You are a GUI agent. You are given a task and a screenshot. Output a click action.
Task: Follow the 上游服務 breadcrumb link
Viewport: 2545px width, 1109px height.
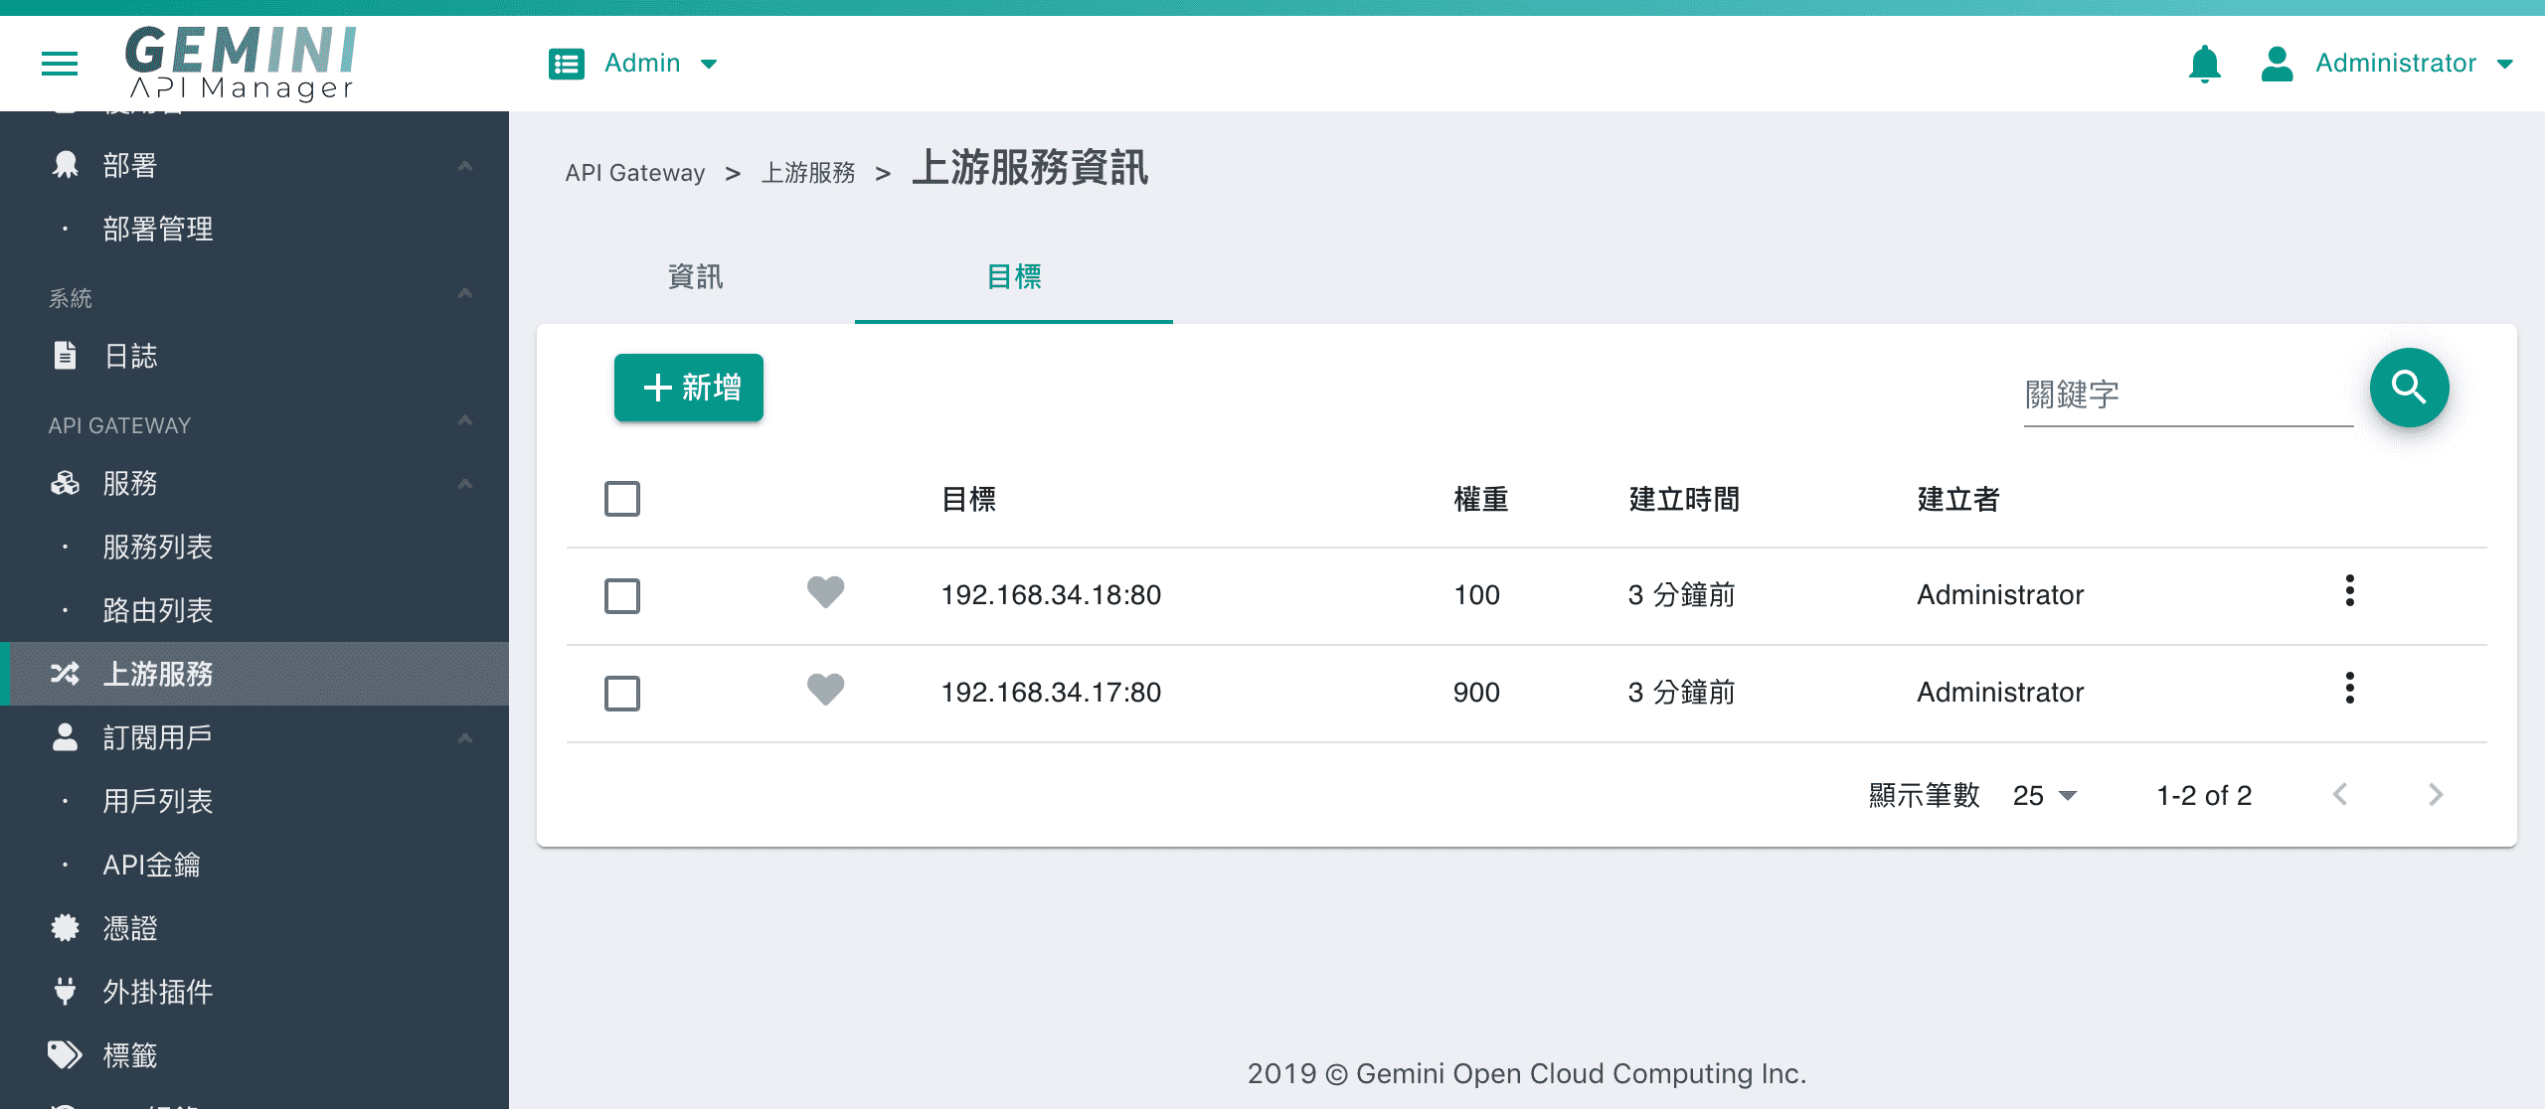(x=808, y=173)
